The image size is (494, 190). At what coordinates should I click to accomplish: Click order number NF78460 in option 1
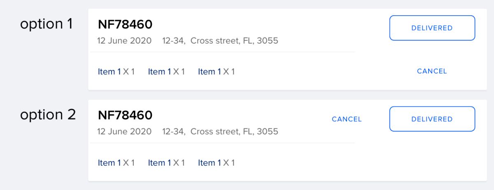coord(125,25)
